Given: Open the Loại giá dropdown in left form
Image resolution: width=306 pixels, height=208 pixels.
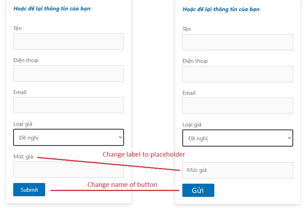Looking at the screenshot, I should 68,138.
